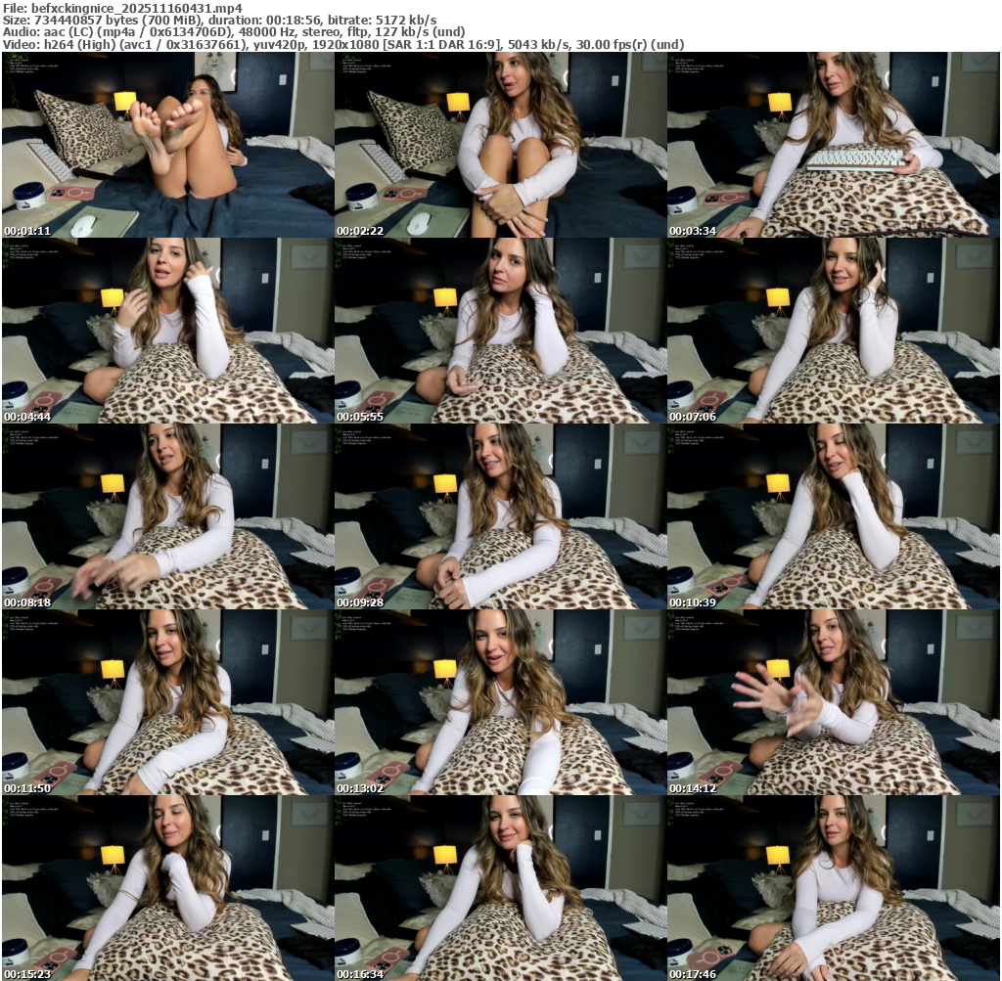
Task: Open the thumbnail showing a keyboard on the pillow
Action: tap(833, 145)
